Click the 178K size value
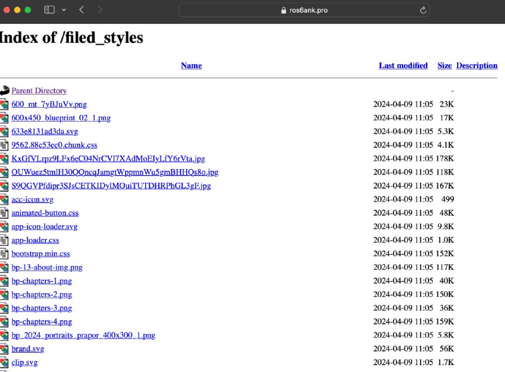Viewport: 505px width, 372px height. pos(445,159)
